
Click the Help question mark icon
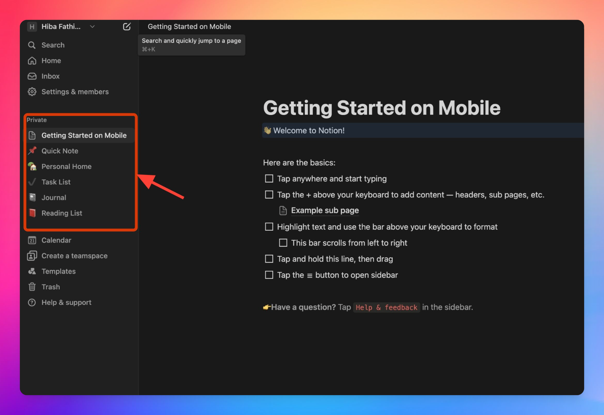[32, 302]
